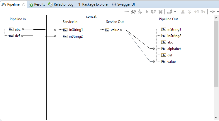The image size is (219, 121).
Task: Click the move down arrow toolbar icon
Action: coord(190,12)
